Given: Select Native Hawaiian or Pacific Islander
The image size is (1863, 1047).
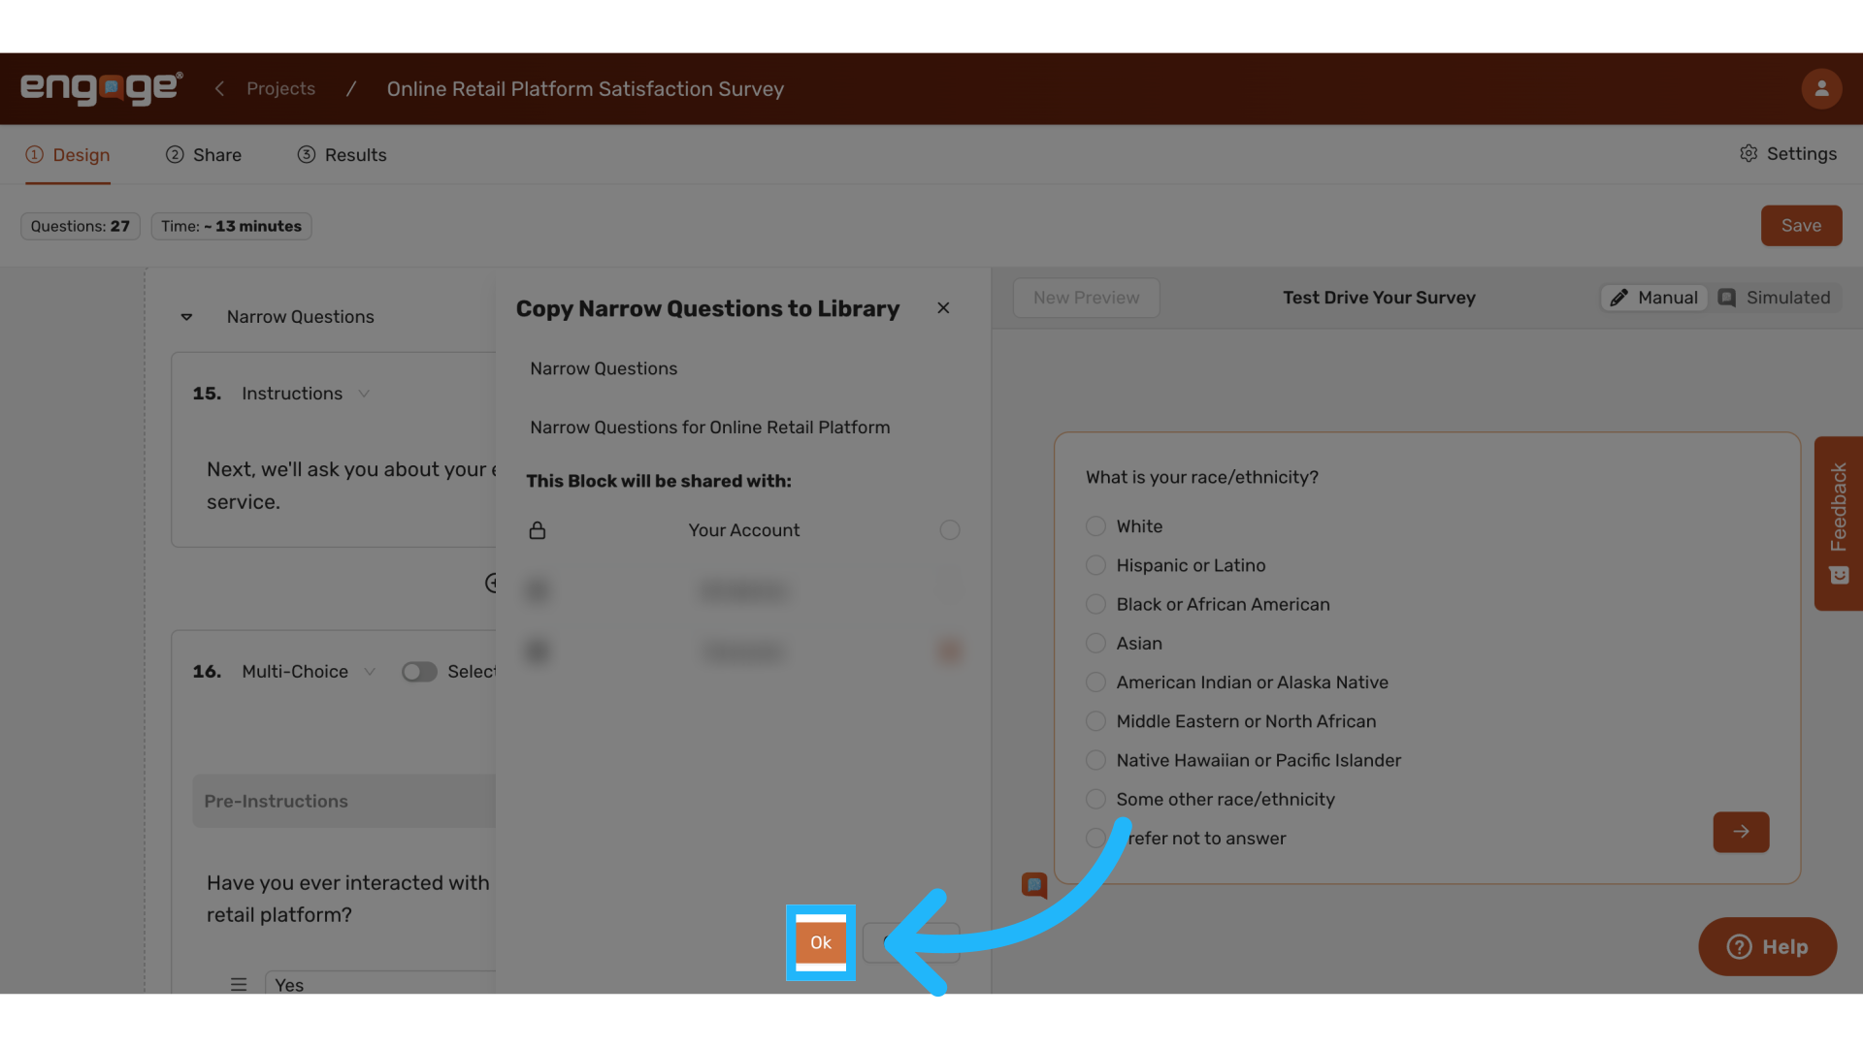Looking at the screenshot, I should pyautogui.click(x=1095, y=760).
